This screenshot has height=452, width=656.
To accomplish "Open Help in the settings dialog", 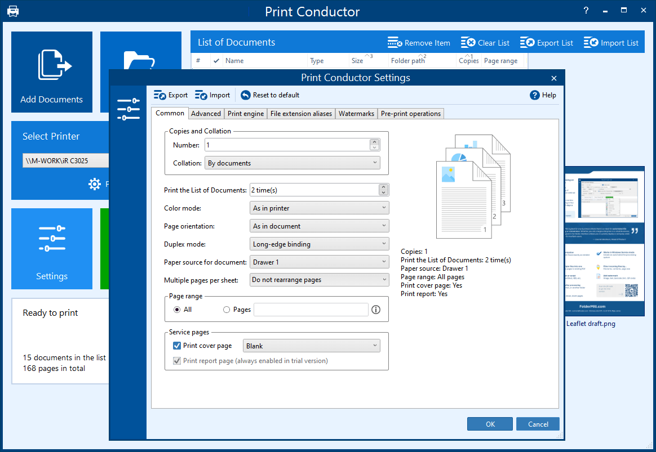I will tap(543, 95).
